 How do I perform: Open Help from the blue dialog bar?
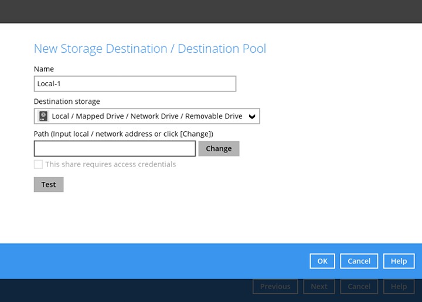[399, 261]
